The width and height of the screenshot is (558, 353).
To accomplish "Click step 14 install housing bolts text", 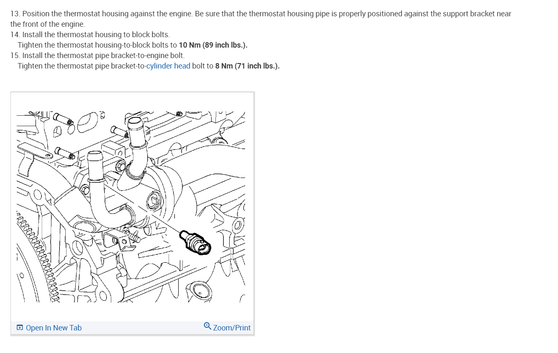I will (90, 35).
